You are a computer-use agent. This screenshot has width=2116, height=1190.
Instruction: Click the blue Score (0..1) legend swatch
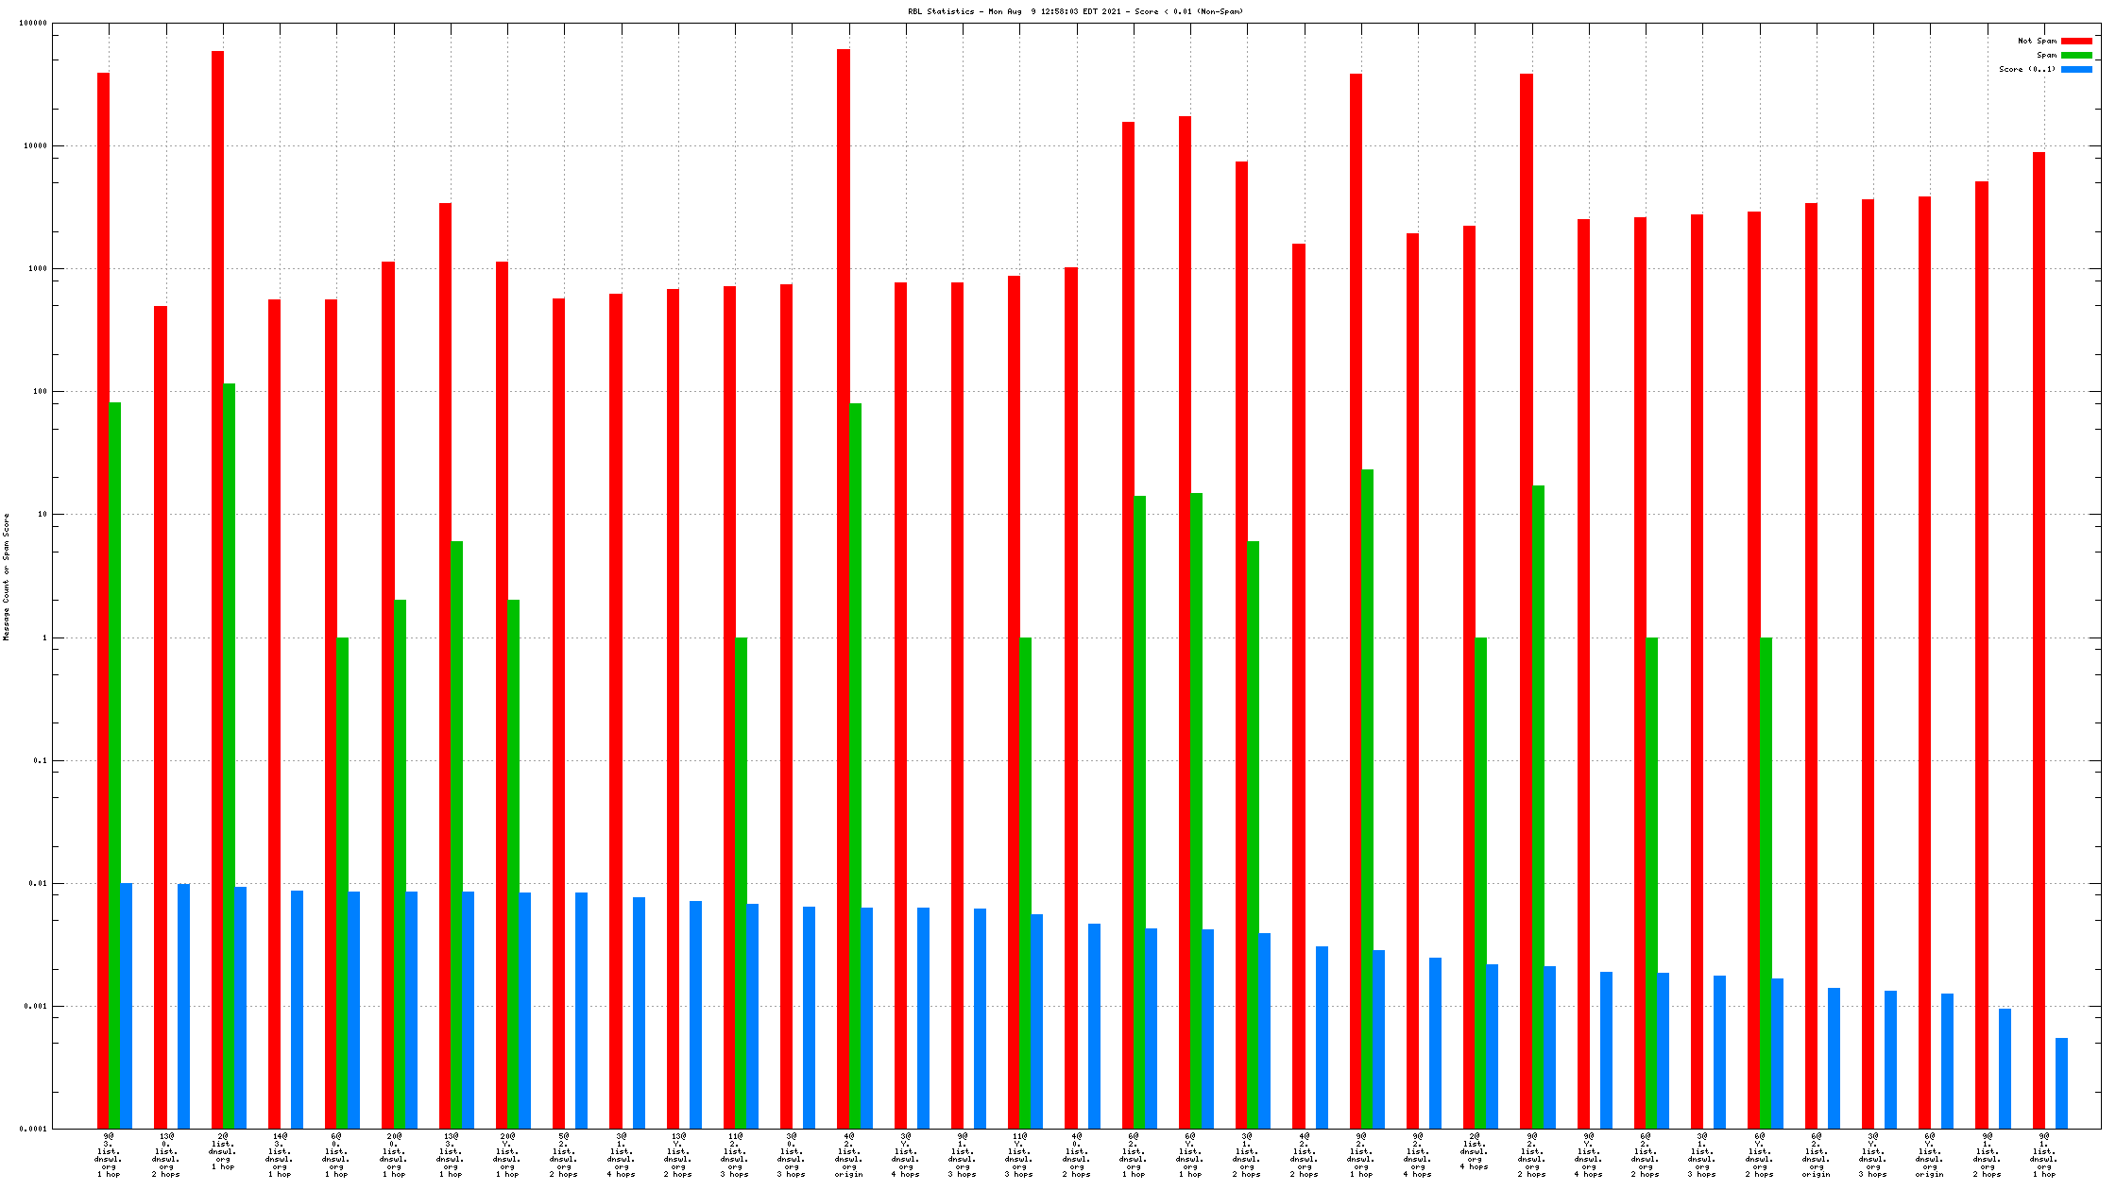pos(2075,70)
